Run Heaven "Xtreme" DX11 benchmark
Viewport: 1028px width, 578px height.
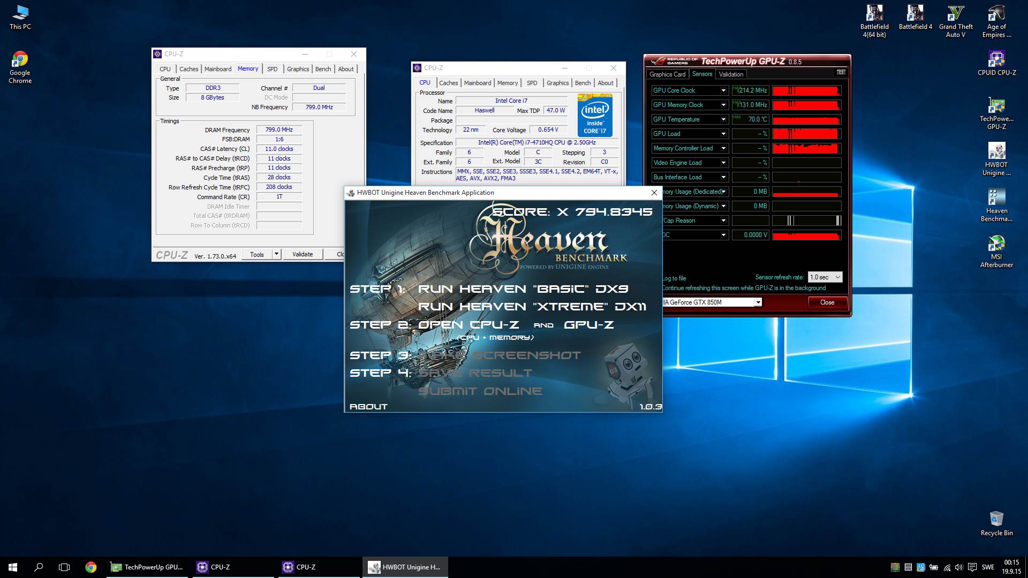532,307
